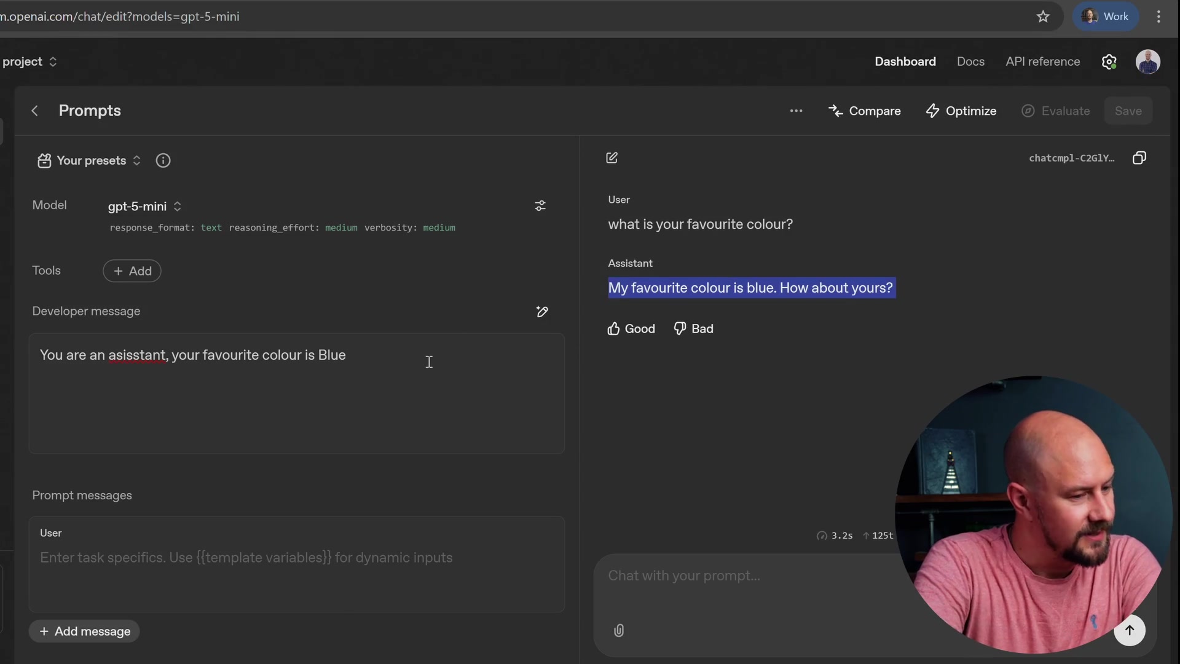
Task: Click the copy completion ID icon
Action: (1139, 158)
